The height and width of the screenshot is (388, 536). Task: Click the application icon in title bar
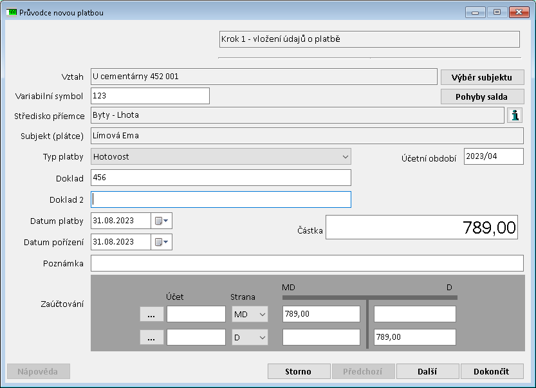(12, 12)
